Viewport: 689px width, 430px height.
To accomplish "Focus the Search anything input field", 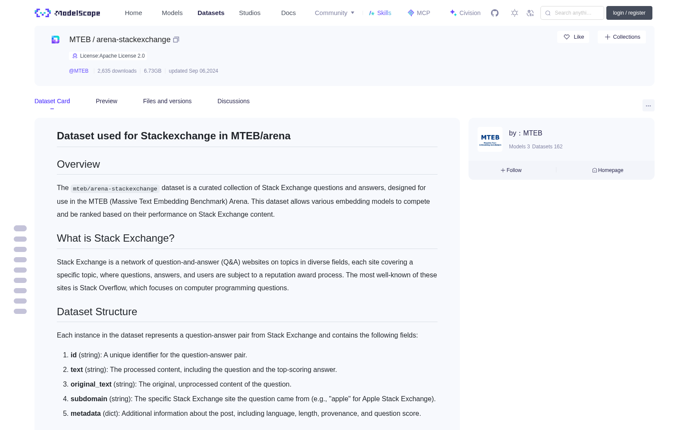I will tap(572, 13).
